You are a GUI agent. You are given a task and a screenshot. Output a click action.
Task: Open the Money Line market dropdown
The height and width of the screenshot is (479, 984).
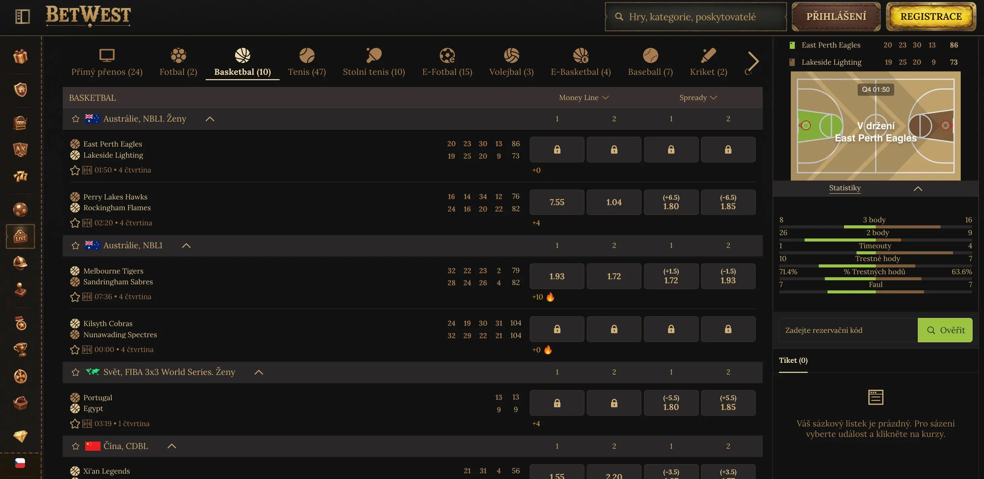[x=584, y=98]
